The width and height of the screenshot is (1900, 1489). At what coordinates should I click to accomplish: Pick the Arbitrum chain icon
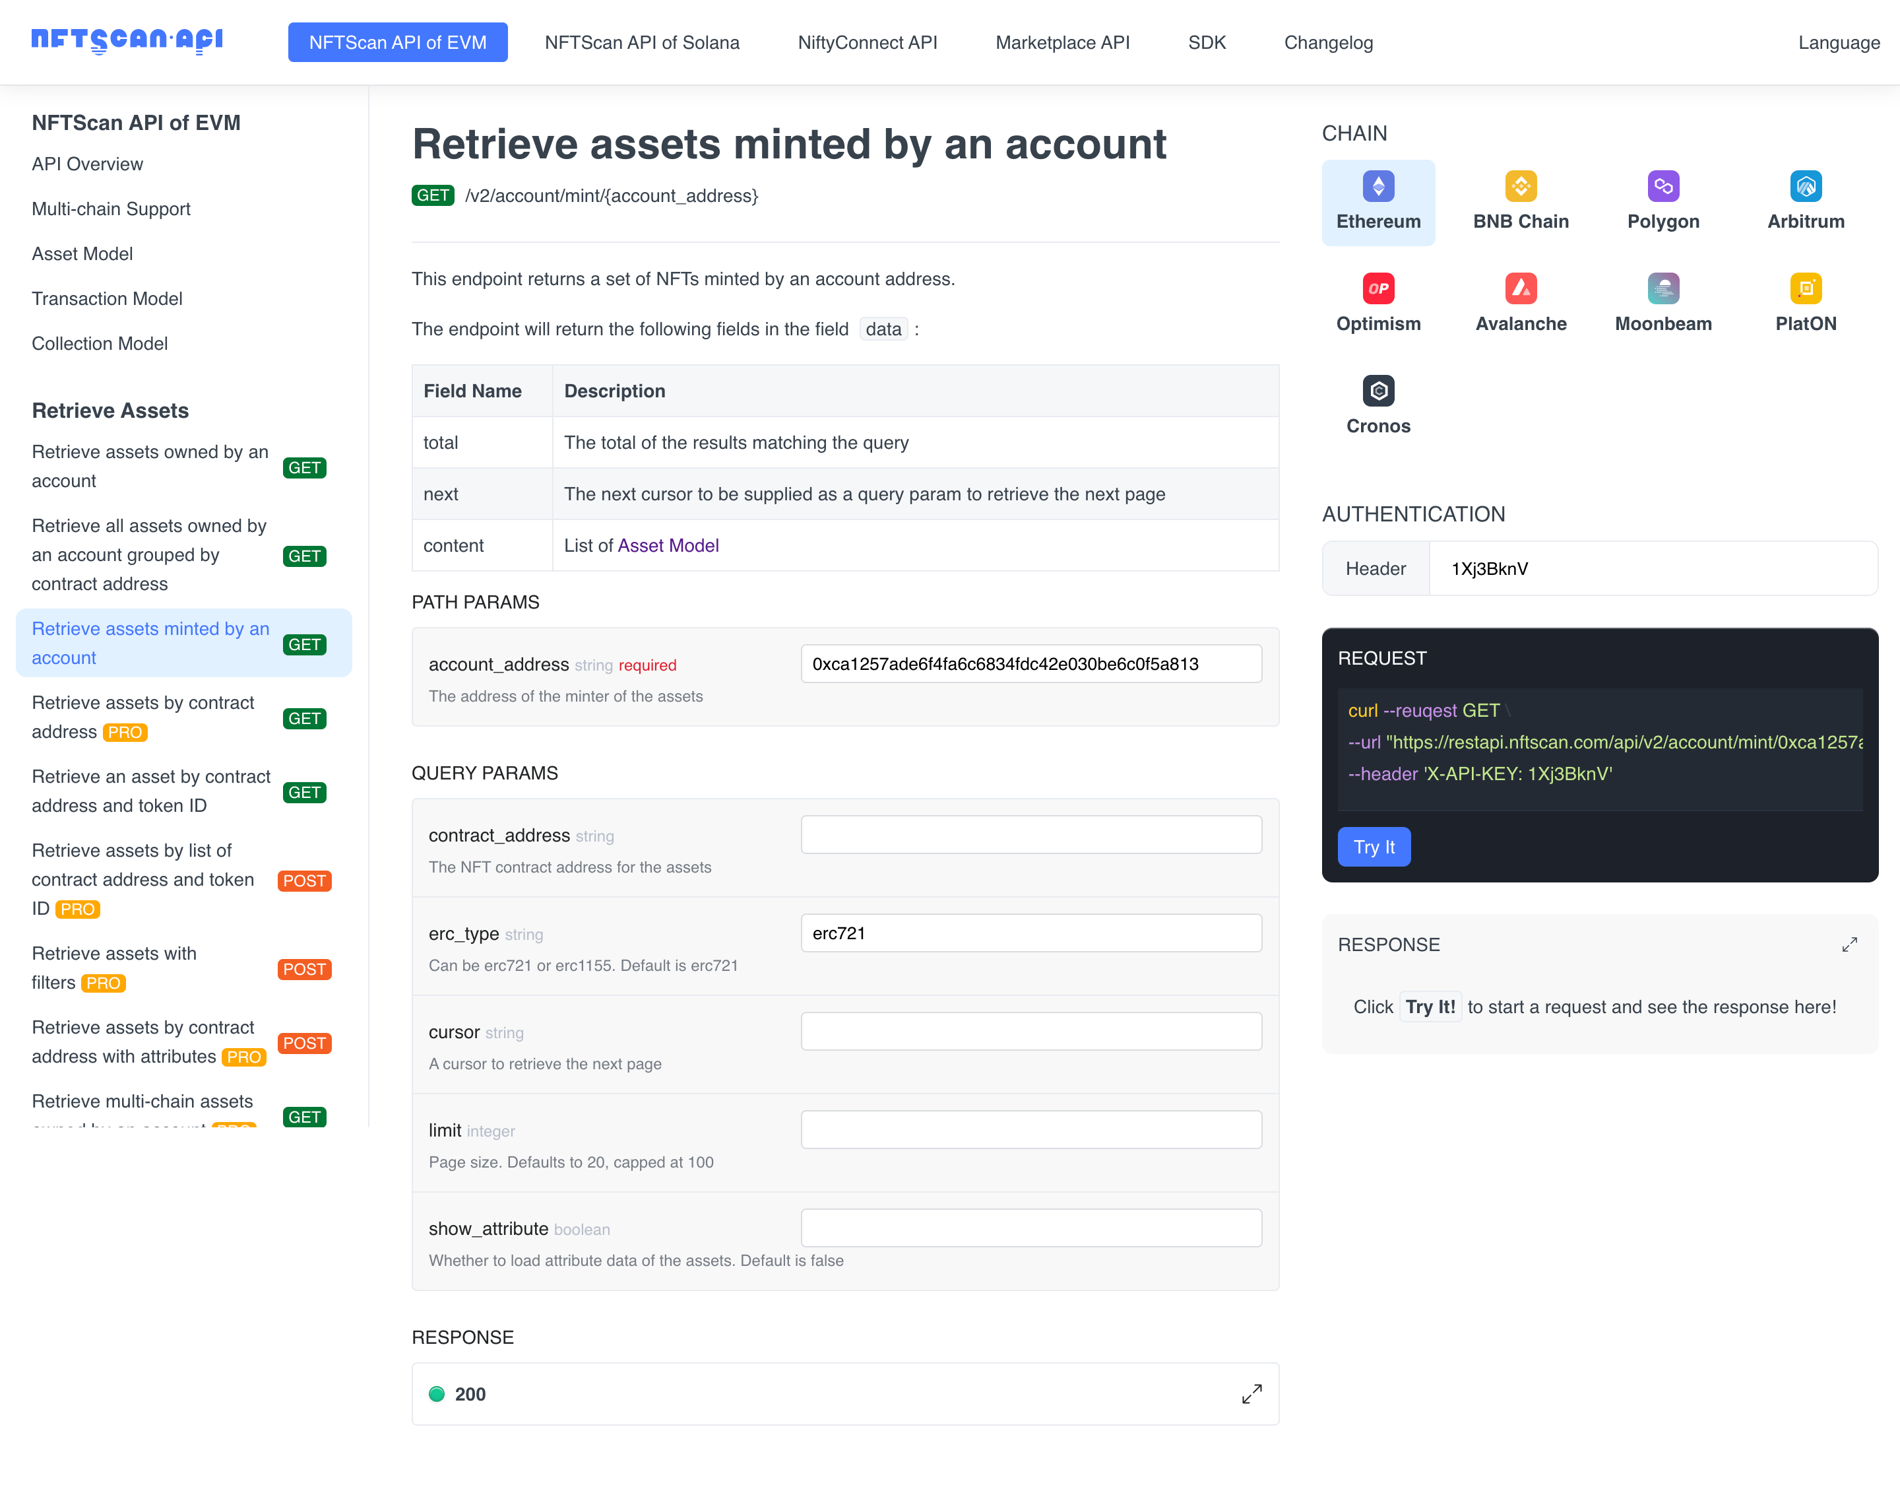pos(1805,187)
